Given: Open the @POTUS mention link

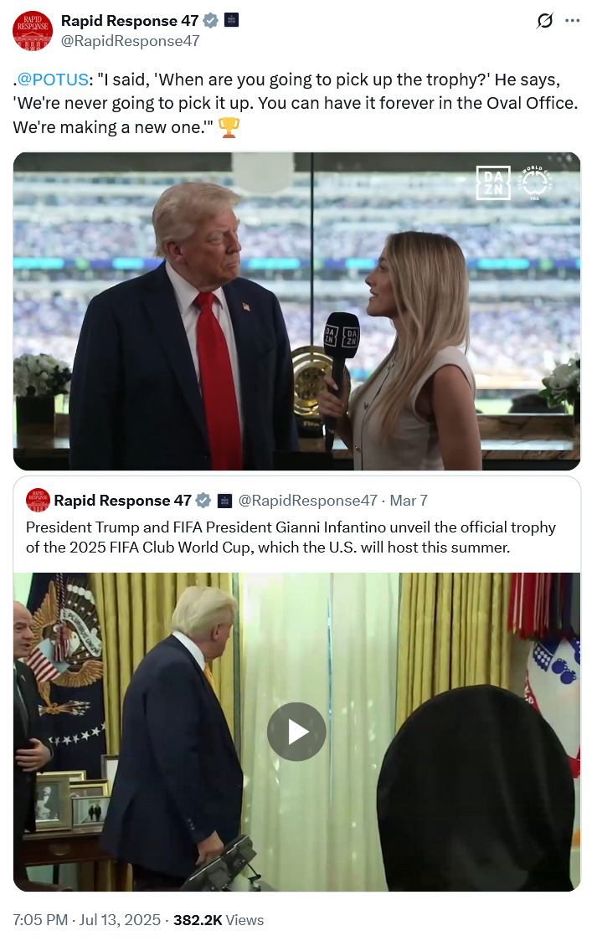Looking at the screenshot, I should 52,80.
